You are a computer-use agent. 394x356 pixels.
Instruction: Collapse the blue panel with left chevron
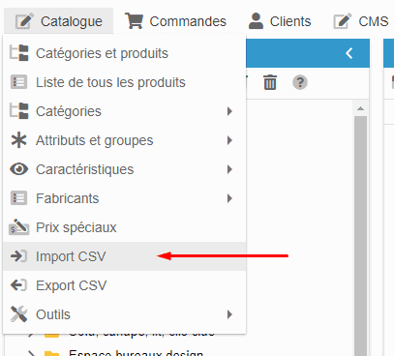pos(349,53)
